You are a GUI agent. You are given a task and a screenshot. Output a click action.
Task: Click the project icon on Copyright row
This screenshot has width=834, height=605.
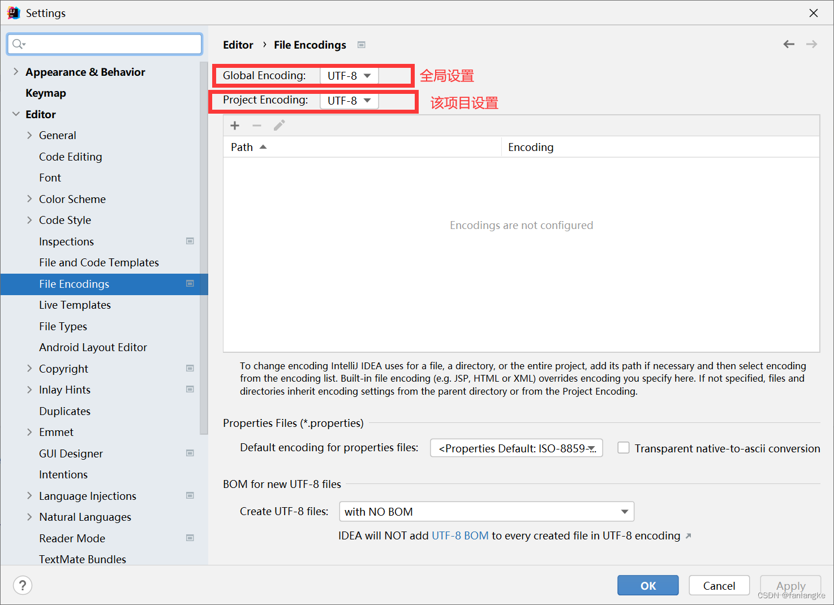190,368
